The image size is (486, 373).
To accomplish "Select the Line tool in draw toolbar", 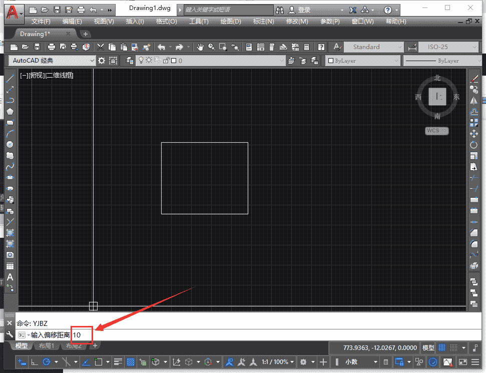I will pos(10,79).
